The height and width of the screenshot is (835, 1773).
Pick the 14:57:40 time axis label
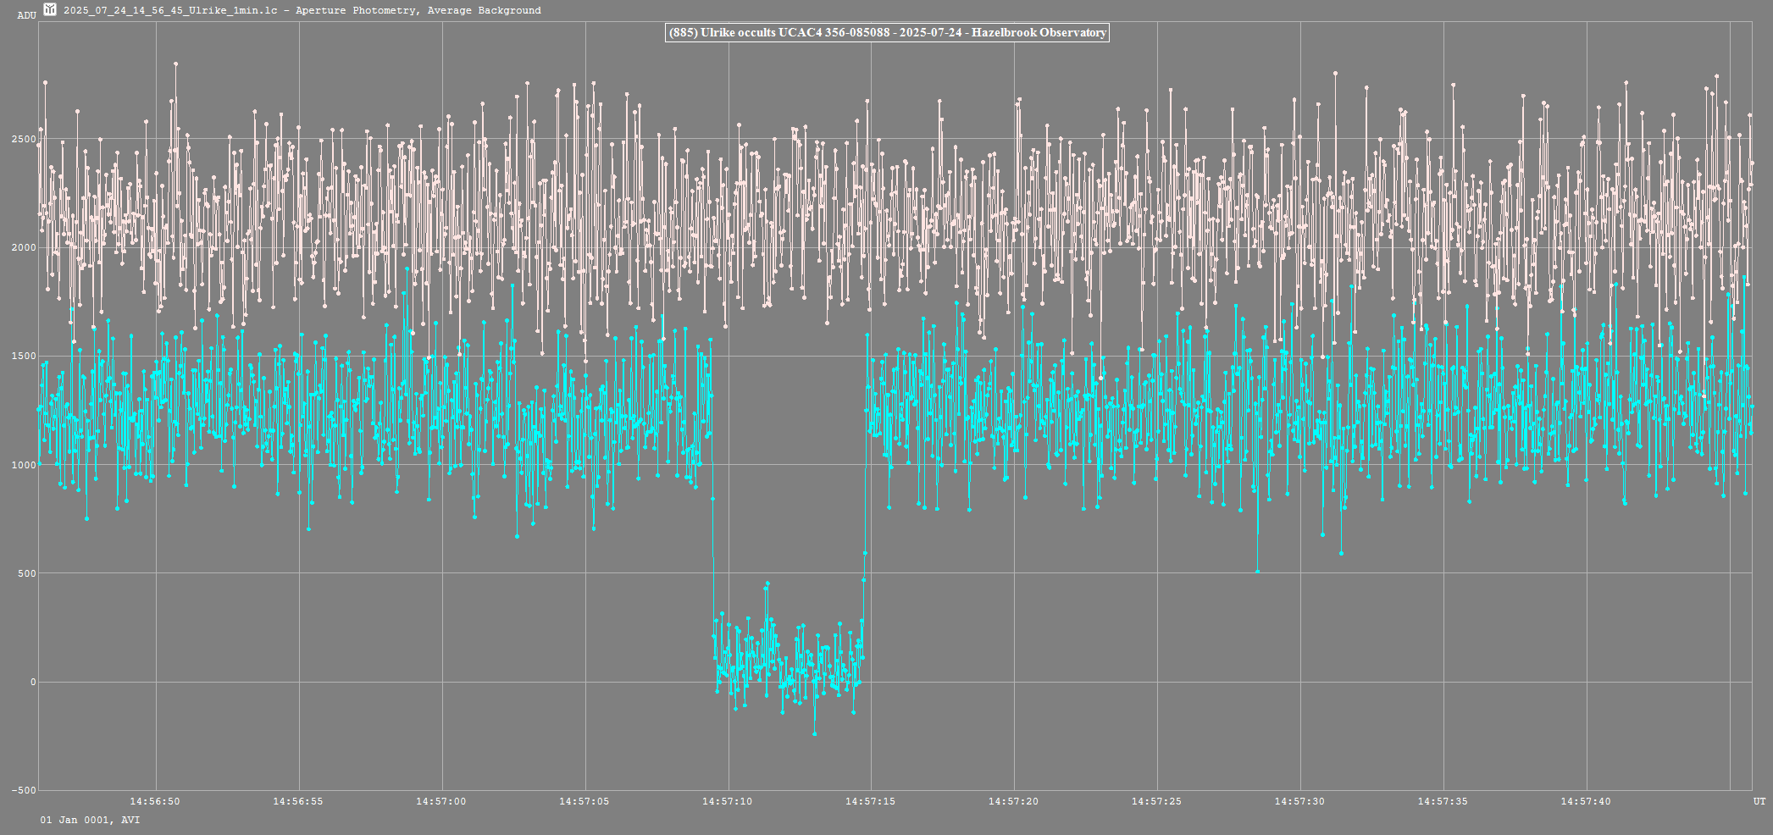1586,801
